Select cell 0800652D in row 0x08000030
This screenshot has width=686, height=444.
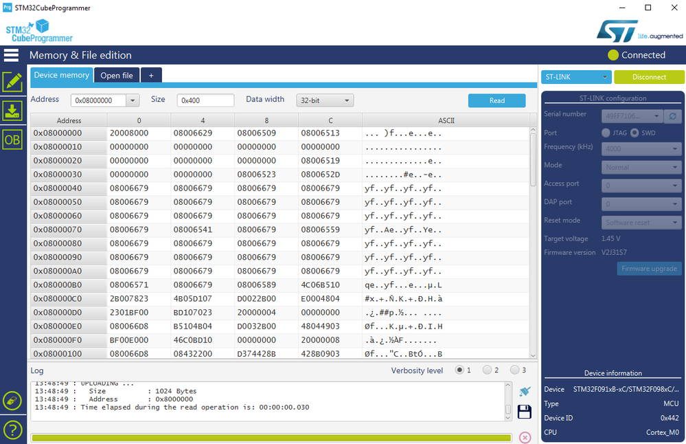pyautogui.click(x=330, y=175)
